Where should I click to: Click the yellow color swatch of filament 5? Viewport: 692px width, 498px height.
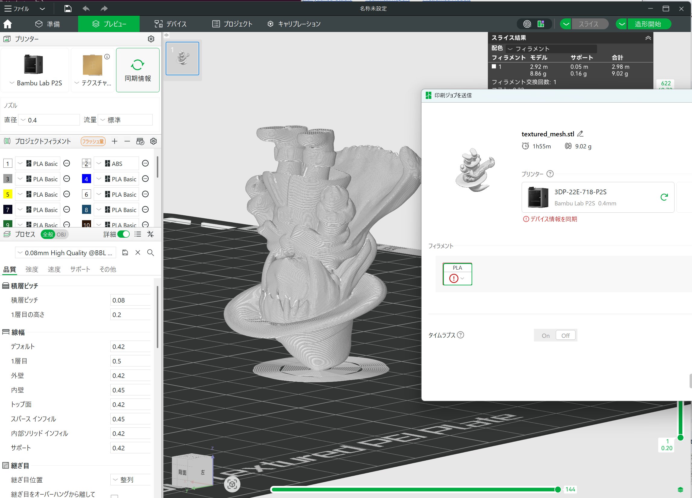(7, 194)
